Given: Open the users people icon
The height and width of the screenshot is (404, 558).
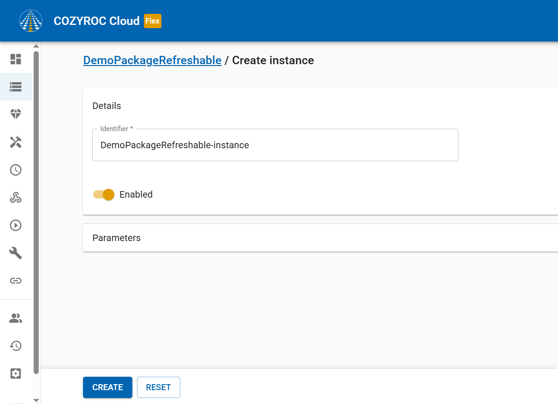Looking at the screenshot, I should (16, 318).
